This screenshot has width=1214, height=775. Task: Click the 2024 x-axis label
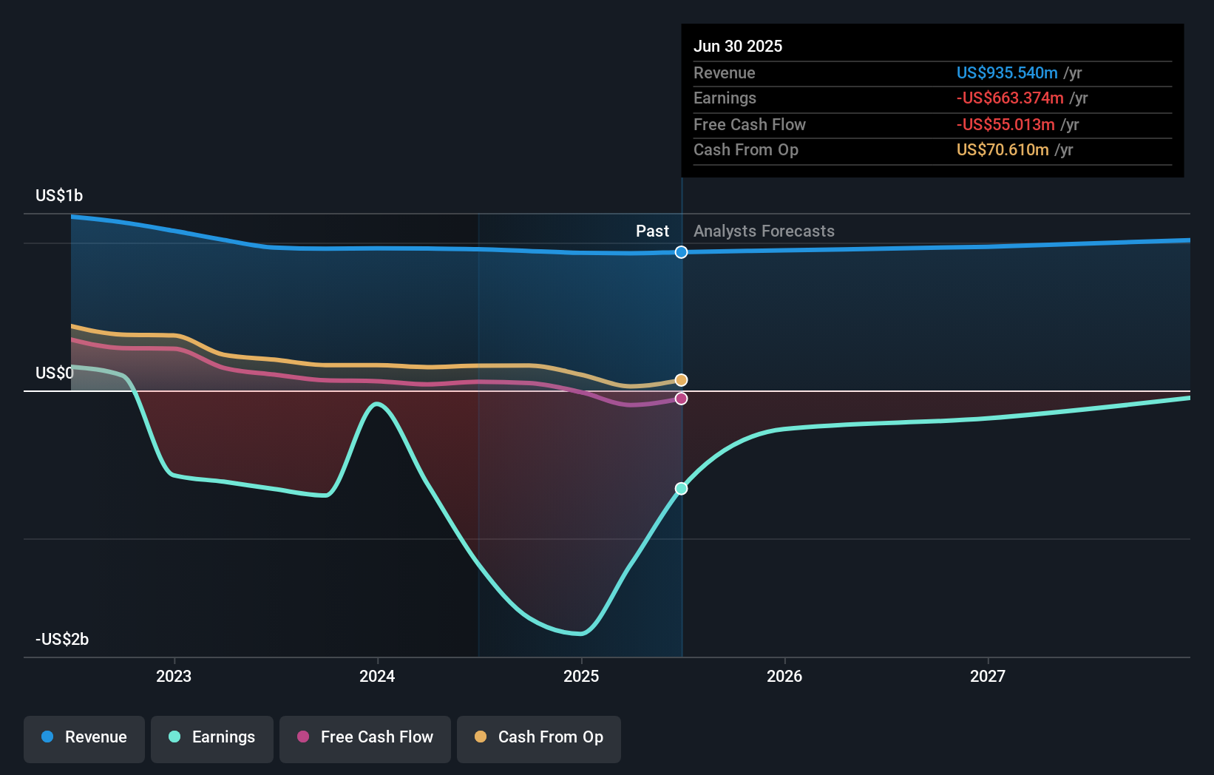coord(377,677)
